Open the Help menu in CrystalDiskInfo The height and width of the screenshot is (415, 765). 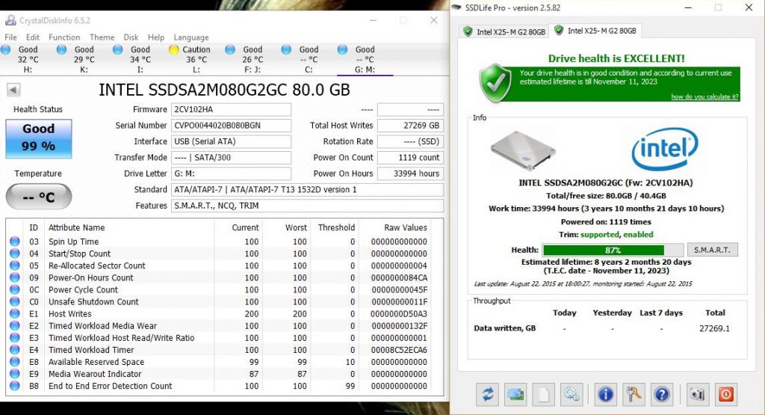(156, 37)
